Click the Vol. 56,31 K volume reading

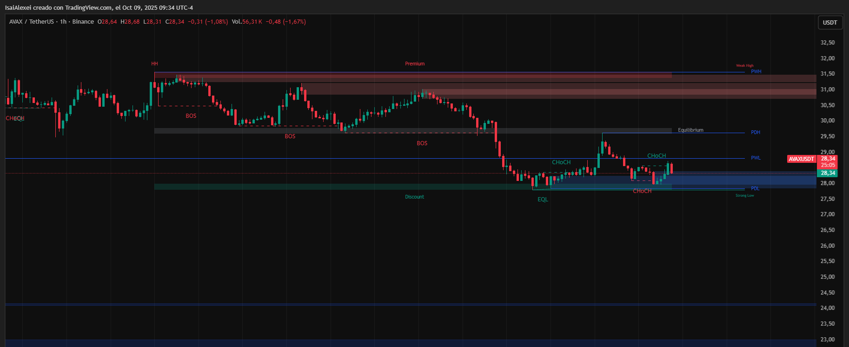[247, 22]
